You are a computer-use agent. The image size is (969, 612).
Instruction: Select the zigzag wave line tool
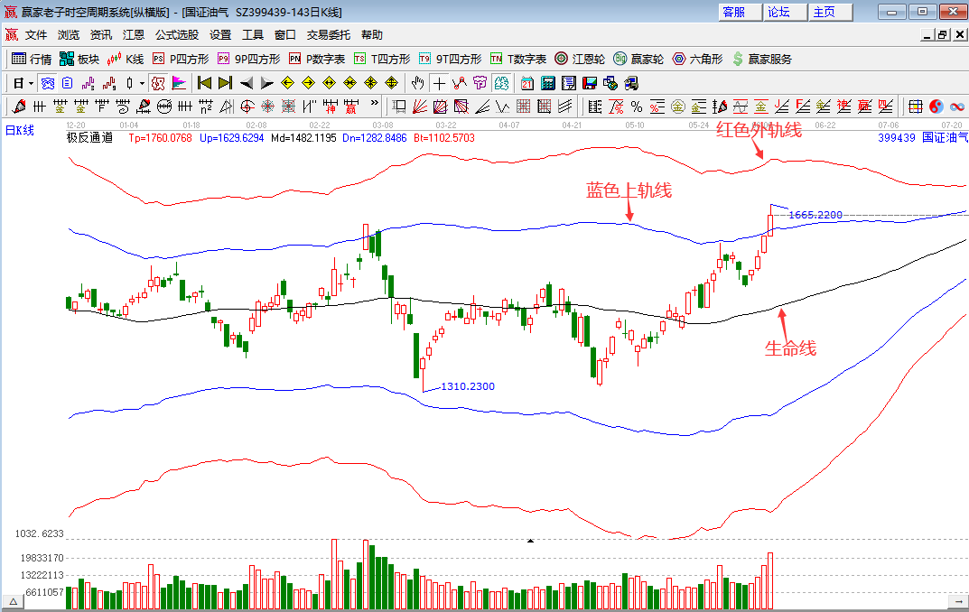click(x=503, y=107)
